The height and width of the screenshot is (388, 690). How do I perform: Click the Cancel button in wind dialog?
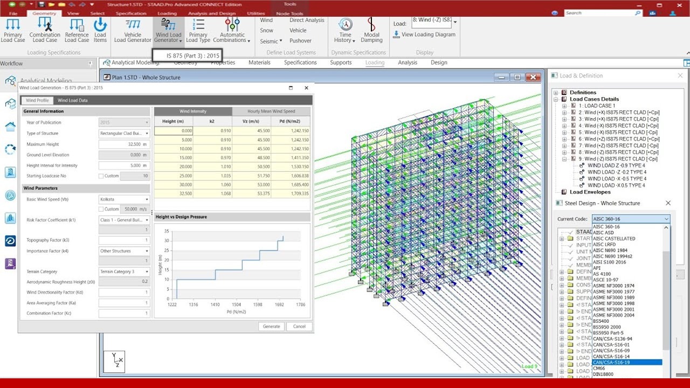[x=299, y=326]
